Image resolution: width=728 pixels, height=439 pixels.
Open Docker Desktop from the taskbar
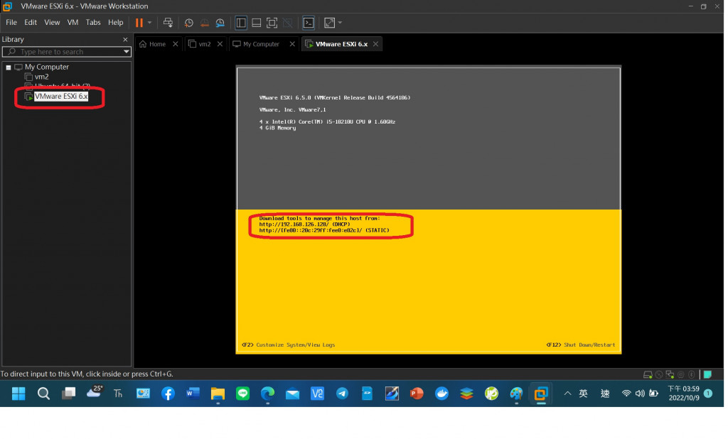pos(441,394)
